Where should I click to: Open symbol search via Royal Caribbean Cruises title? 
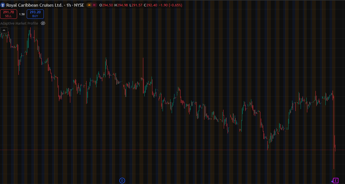pyautogui.click(x=35, y=5)
